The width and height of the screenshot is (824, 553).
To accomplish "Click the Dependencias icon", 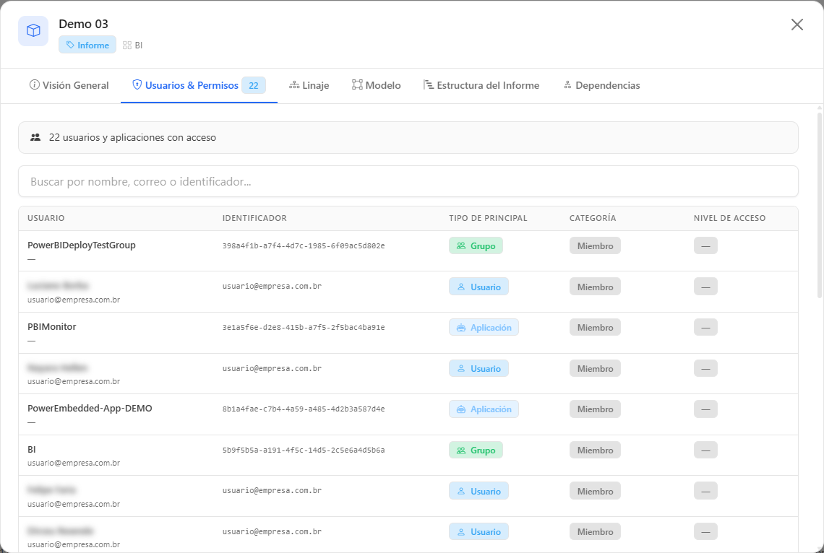I will (x=567, y=85).
